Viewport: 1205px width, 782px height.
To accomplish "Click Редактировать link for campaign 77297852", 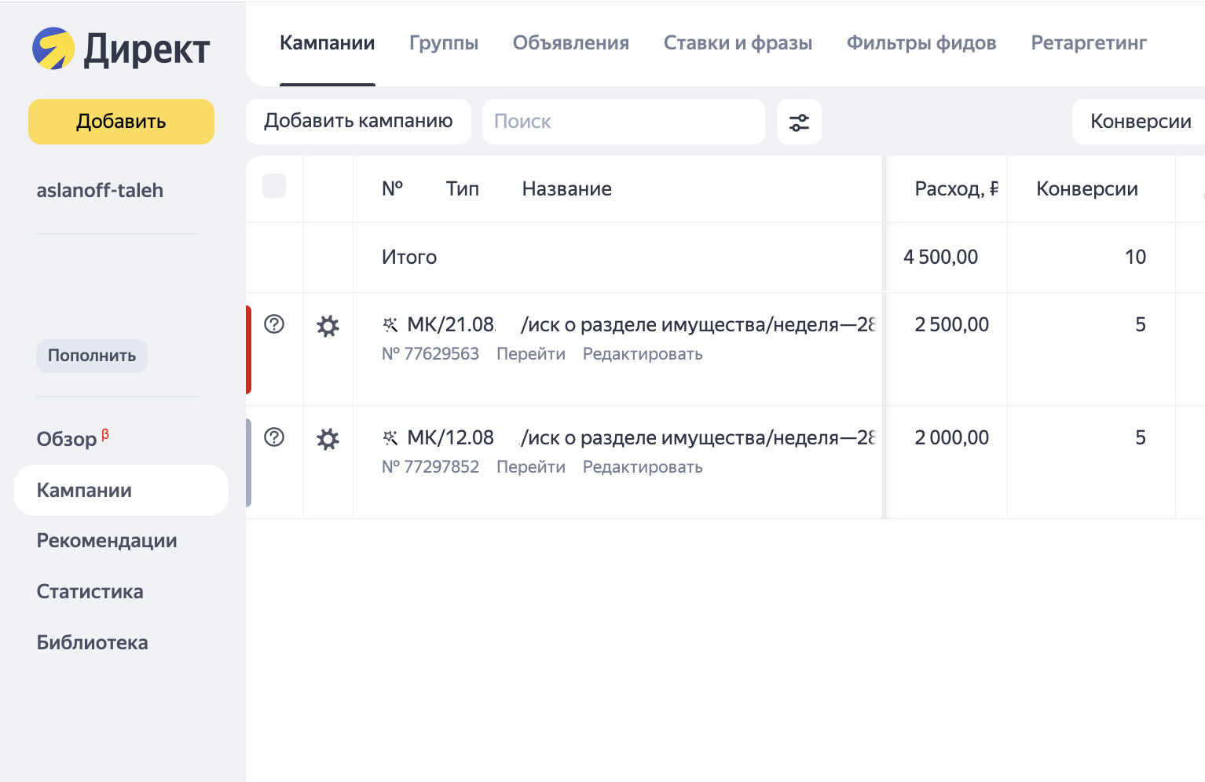I will point(642,467).
